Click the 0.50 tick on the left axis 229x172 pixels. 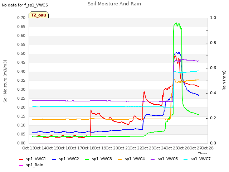pyautogui.click(x=21, y=53)
